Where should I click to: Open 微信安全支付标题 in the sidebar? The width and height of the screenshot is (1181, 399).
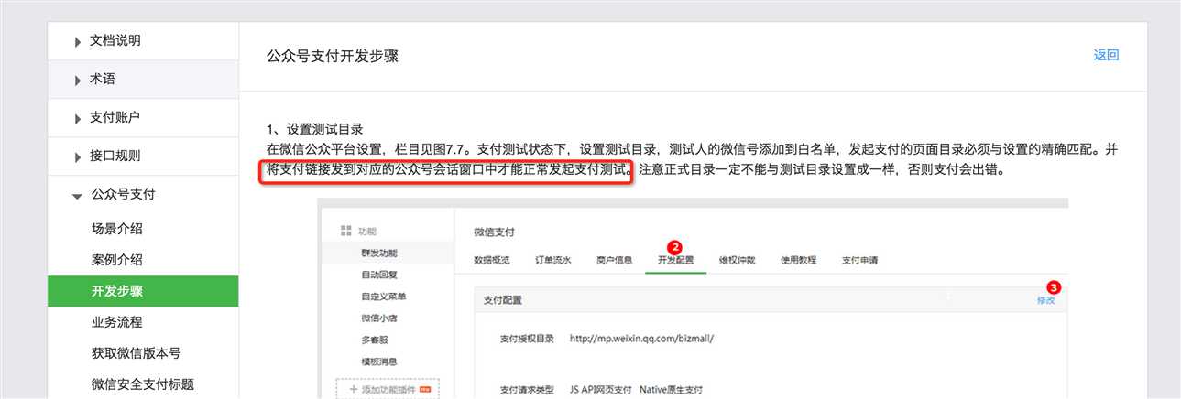tap(142, 384)
